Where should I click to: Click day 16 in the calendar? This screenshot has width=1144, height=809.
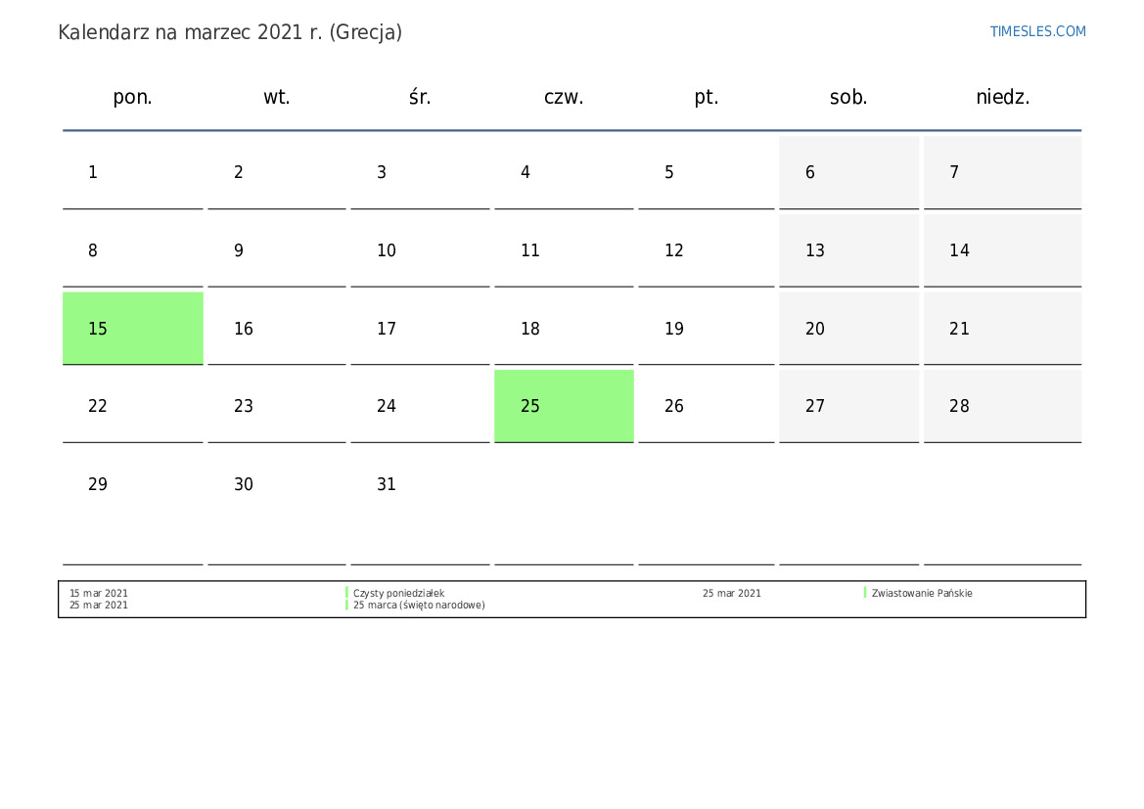point(277,329)
